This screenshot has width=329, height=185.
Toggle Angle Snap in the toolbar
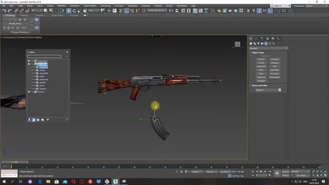pos(126,11)
